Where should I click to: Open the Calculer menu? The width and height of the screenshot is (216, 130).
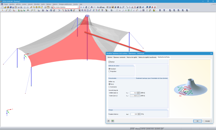pyautogui.click(x=30, y=4)
